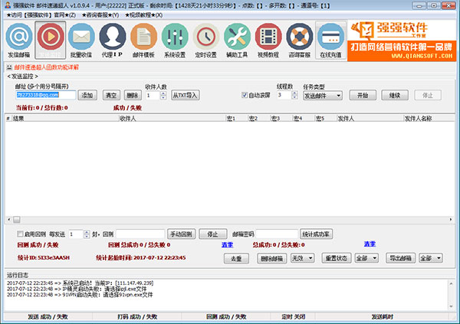Open 辅助工具 wrench tools icon

[238, 40]
